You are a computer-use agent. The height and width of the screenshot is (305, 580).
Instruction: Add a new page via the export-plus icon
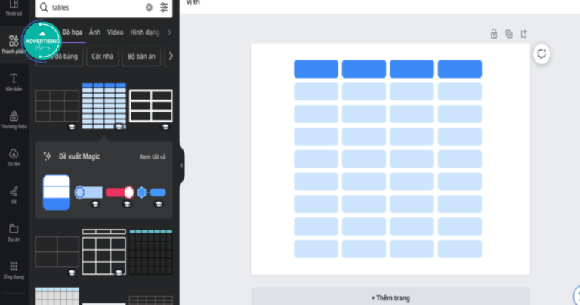click(524, 34)
